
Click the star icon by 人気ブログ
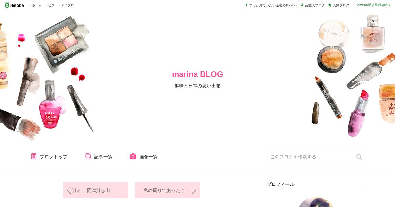point(329,5)
